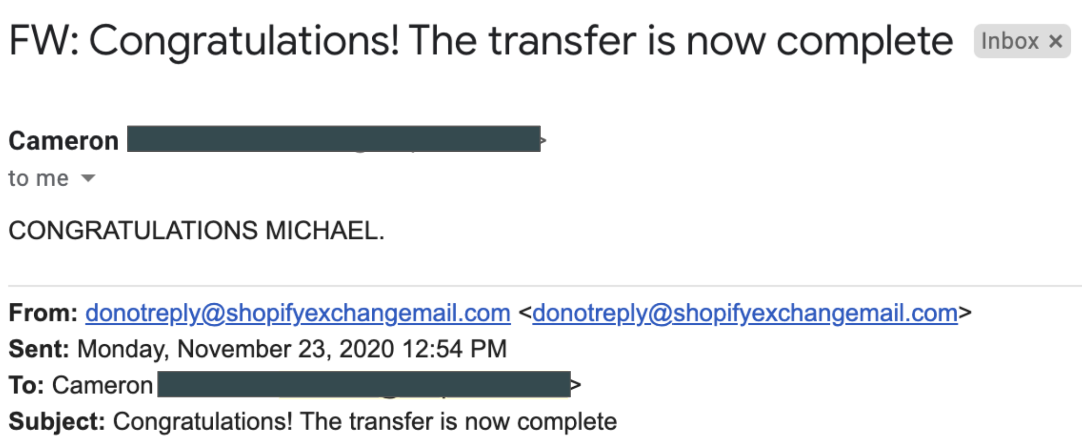The height and width of the screenshot is (446, 1082).
Task: Click Cameron in the forwarded To line
Action: (102, 385)
